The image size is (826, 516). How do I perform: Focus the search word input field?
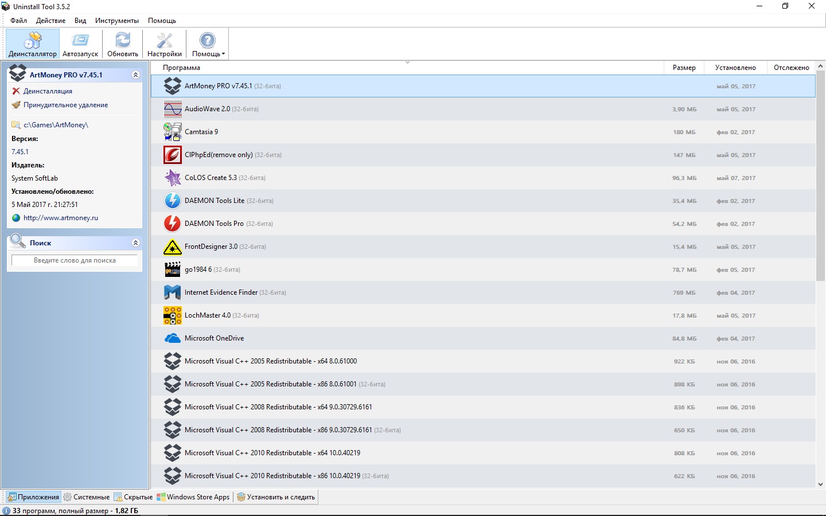(75, 260)
